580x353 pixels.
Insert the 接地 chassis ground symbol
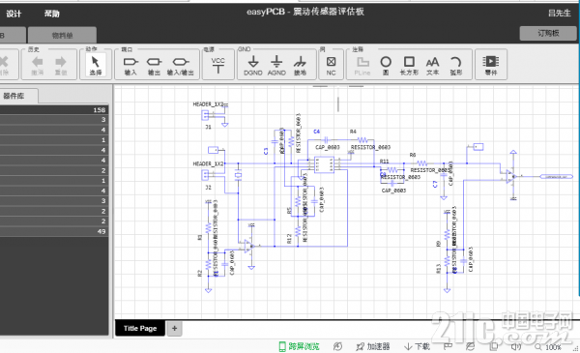pyautogui.click(x=300, y=66)
